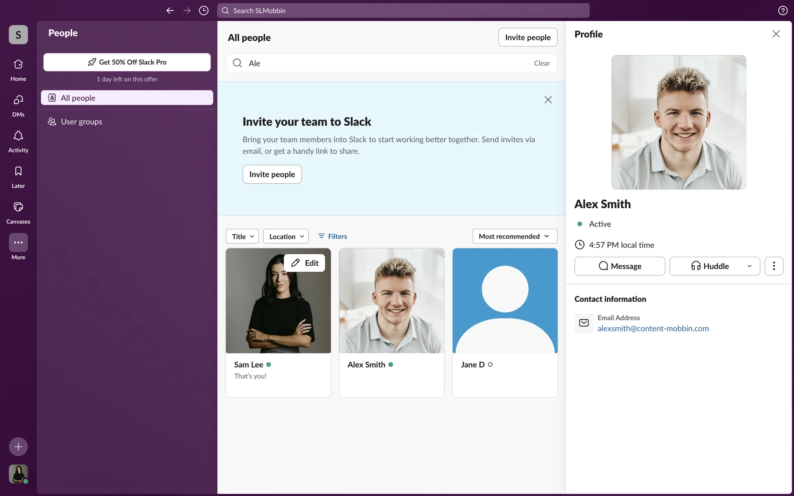The image size is (794, 496).
Task: Expand the Location filter dropdown
Action: tap(286, 236)
